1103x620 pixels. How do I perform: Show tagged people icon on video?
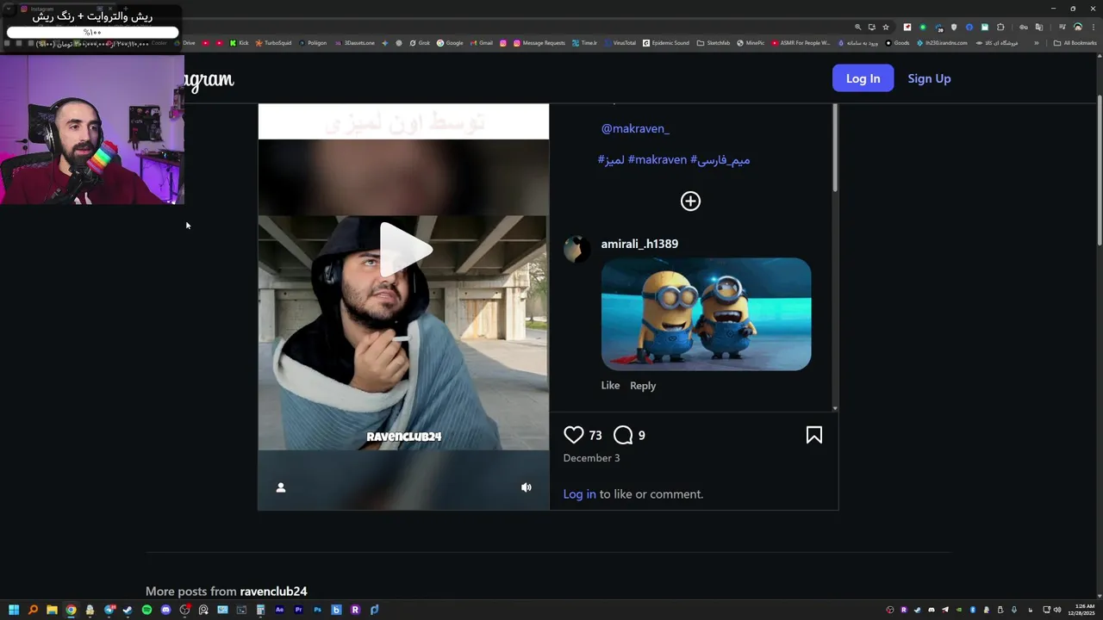coord(280,487)
